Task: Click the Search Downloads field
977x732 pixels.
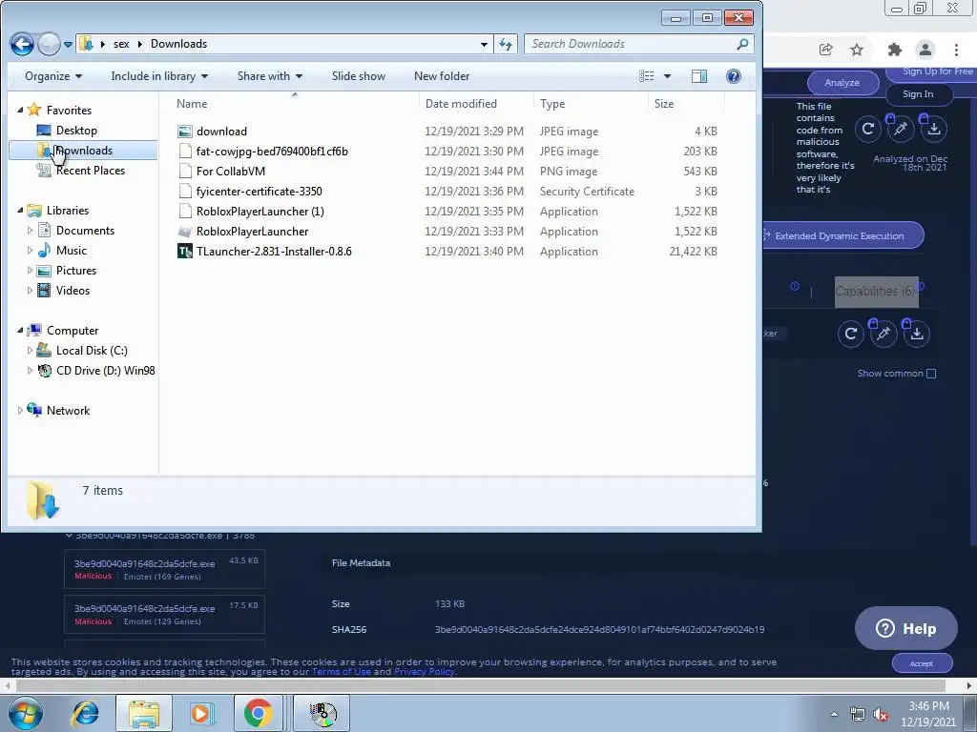Action: click(638, 44)
